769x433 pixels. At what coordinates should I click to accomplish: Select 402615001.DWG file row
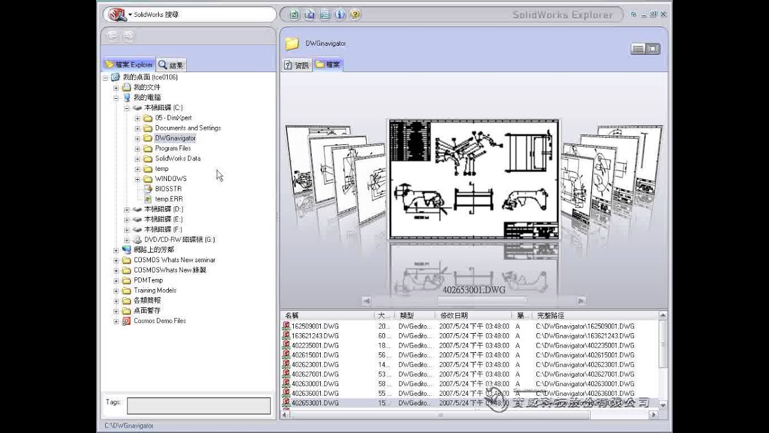(x=469, y=355)
